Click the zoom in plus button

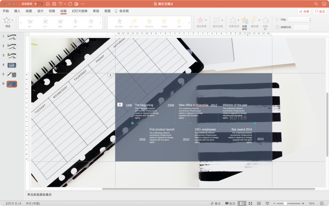(303, 203)
